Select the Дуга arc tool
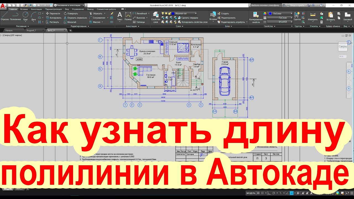 (x=33, y=16)
